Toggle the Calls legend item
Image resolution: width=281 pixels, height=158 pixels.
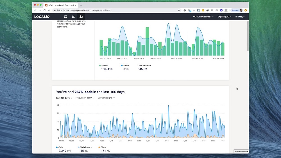[60, 147]
